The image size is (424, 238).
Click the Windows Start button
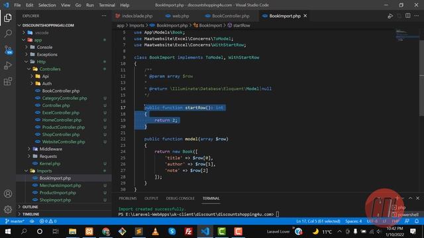pyautogui.click(x=8, y=231)
